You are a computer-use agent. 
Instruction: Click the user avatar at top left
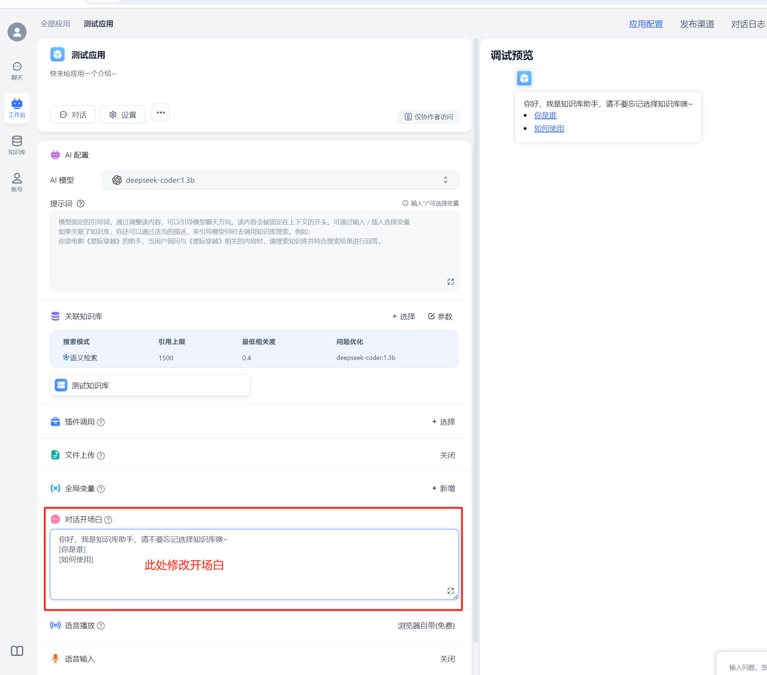coord(17,32)
